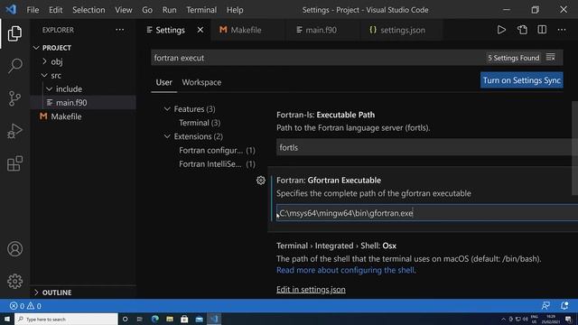This screenshot has height=325, width=578.
Task: Click the Gfortran Executable path field
Action: (x=427, y=213)
